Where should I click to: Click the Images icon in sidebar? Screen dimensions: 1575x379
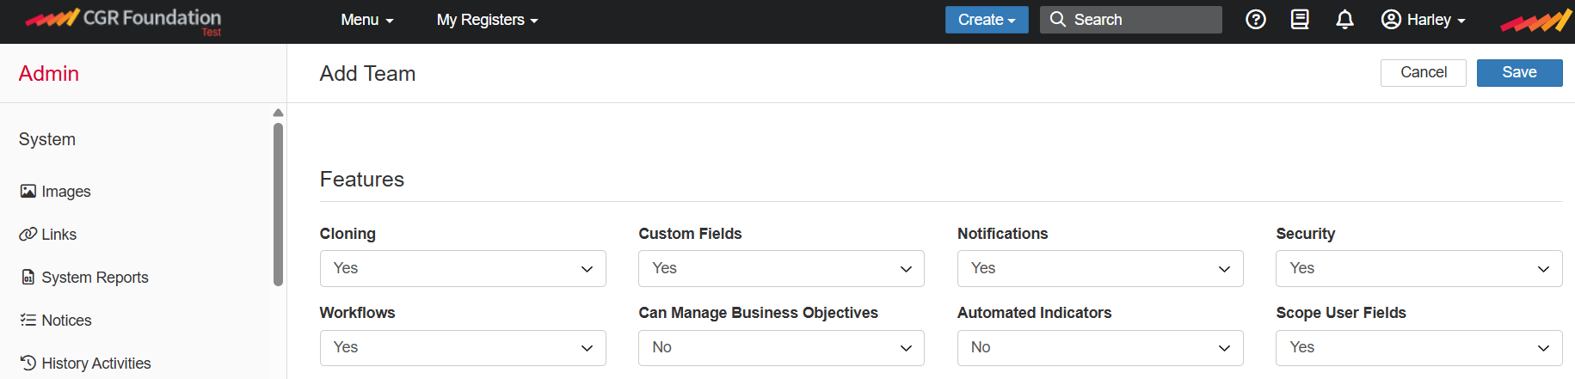28,192
